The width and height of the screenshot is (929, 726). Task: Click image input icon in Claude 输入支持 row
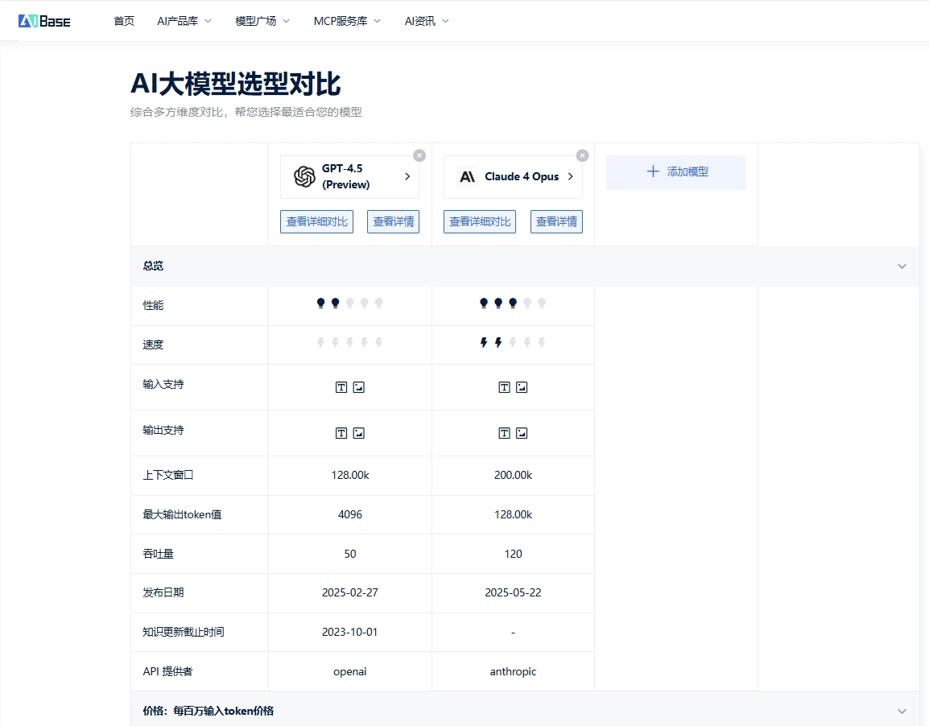[x=522, y=387]
